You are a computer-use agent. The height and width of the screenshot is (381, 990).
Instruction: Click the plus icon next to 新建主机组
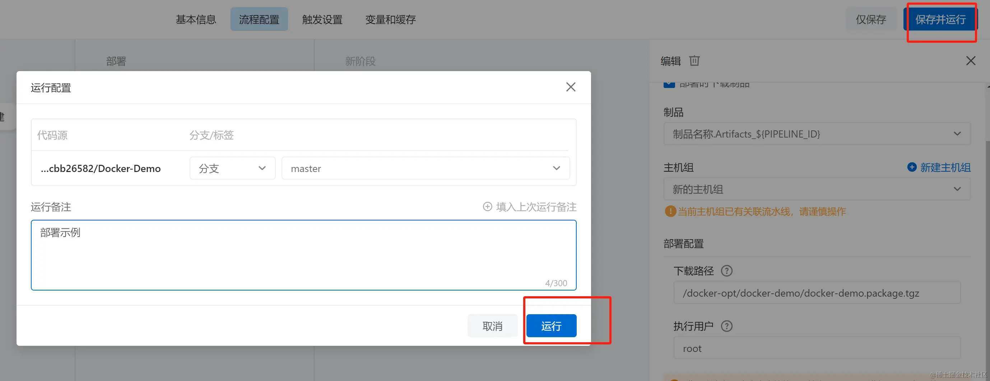tap(912, 167)
